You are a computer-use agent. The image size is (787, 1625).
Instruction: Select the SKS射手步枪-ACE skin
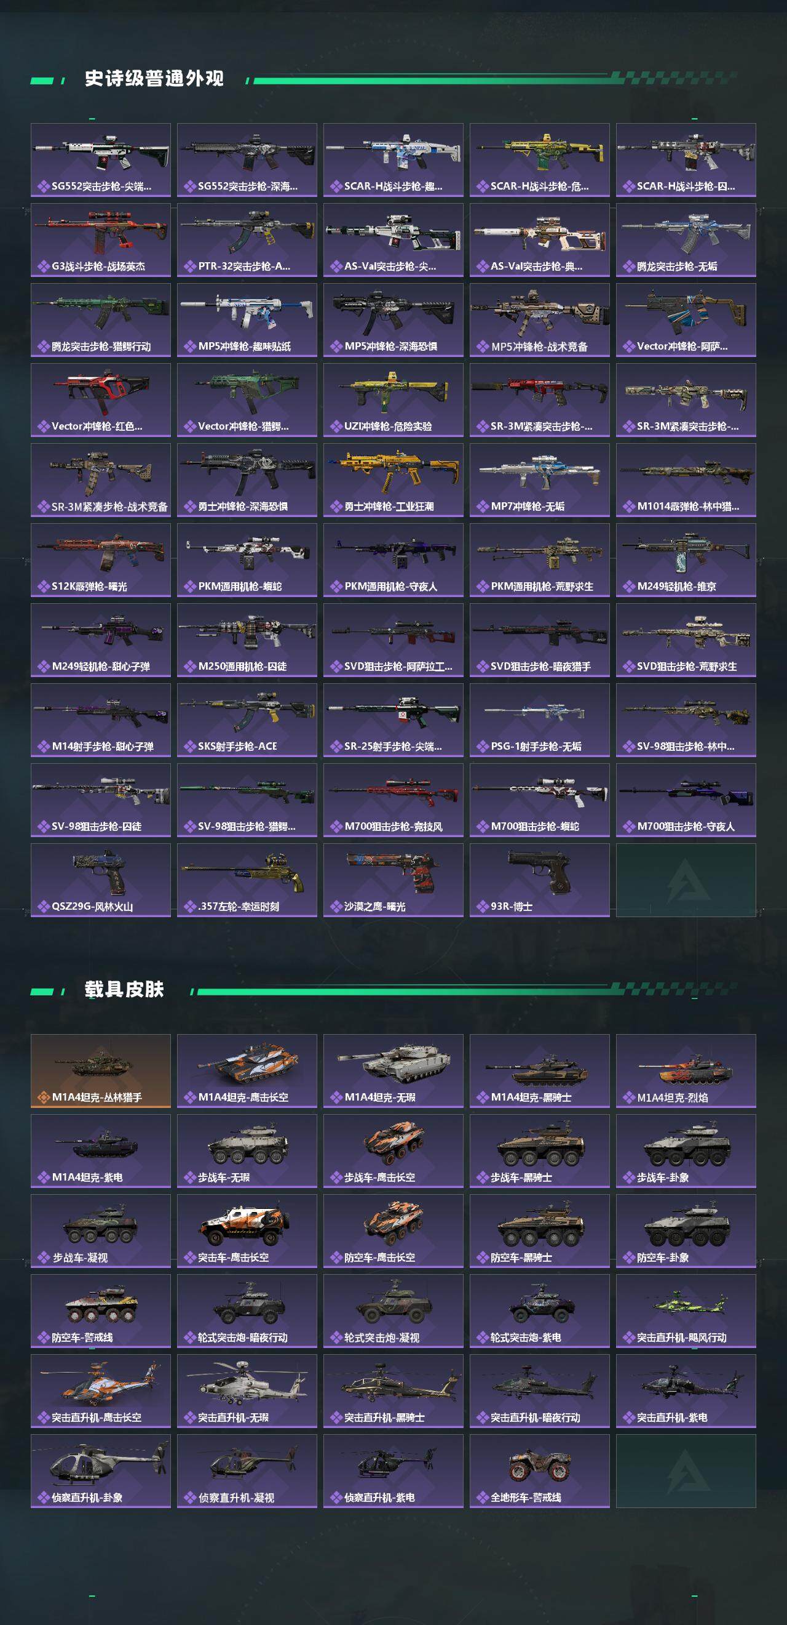click(x=247, y=720)
